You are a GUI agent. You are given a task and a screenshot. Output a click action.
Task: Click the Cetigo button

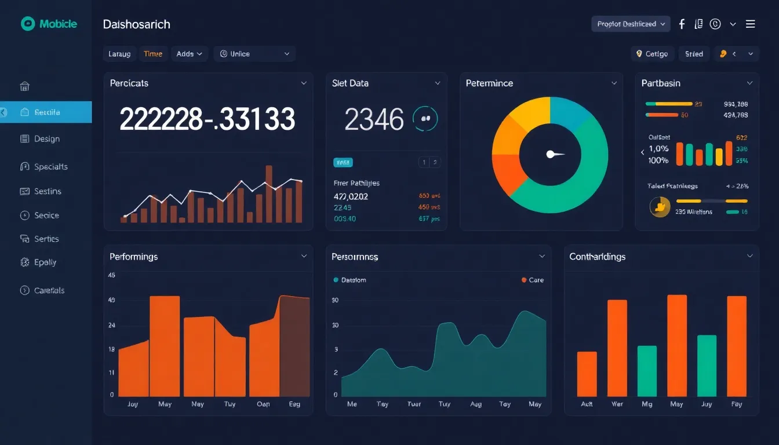652,54
